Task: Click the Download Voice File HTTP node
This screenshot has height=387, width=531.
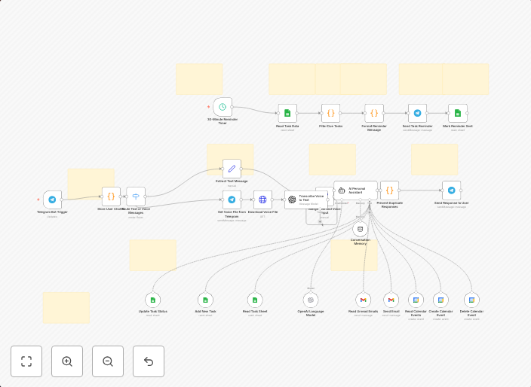Action: coord(262,200)
